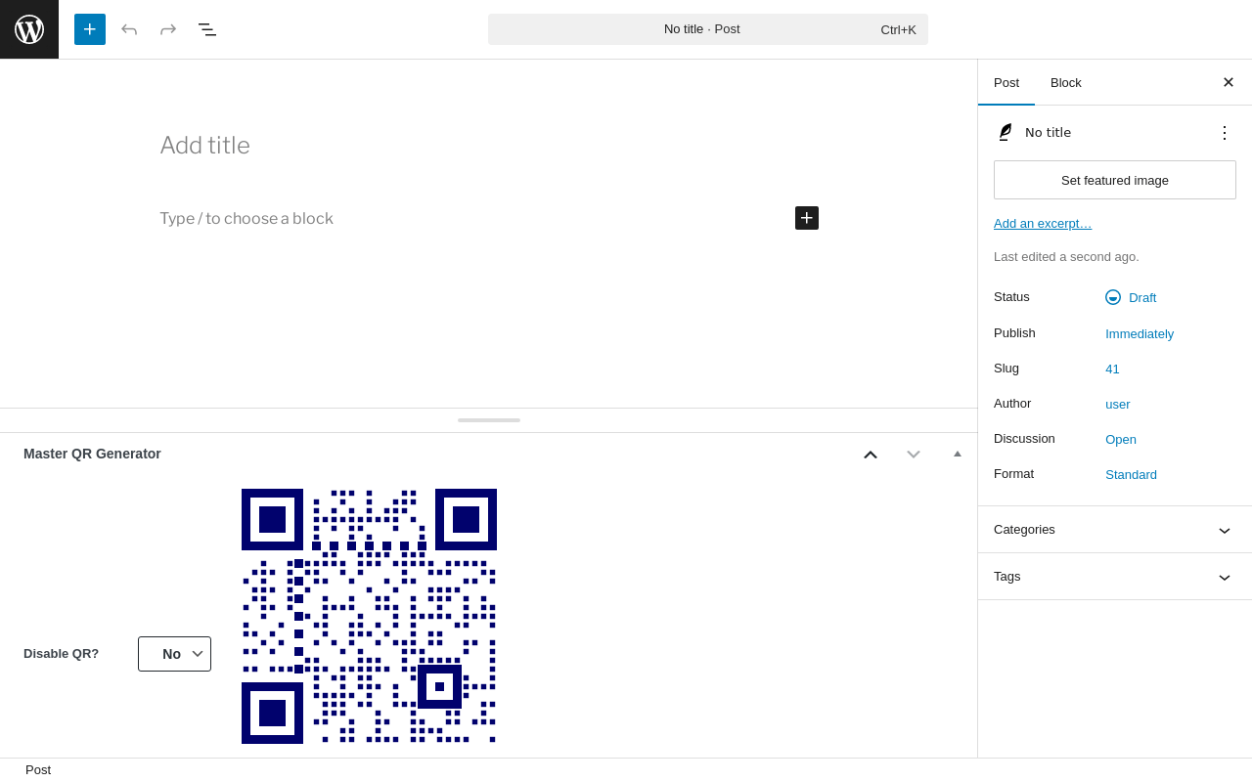Click the feather post icon

pos(1005,132)
